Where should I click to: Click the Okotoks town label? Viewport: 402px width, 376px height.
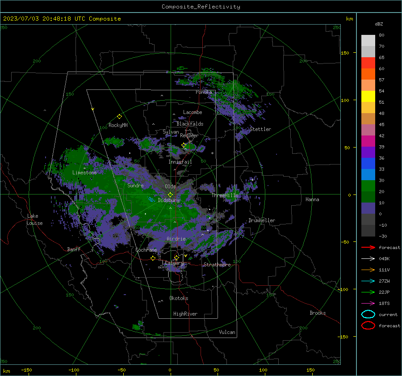[x=179, y=299]
